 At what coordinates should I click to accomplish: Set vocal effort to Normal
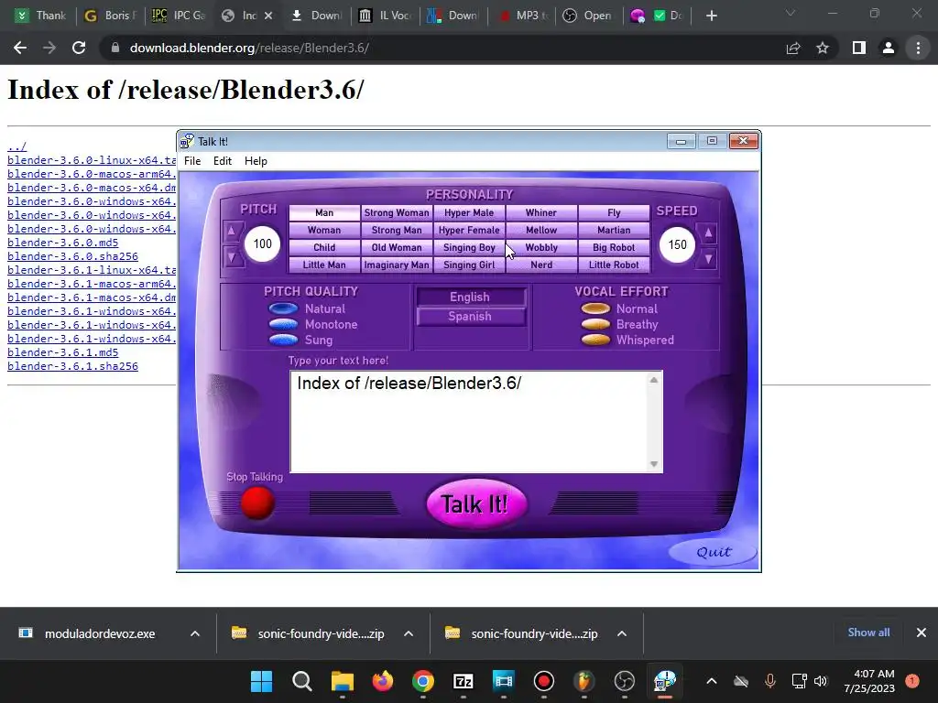595,308
